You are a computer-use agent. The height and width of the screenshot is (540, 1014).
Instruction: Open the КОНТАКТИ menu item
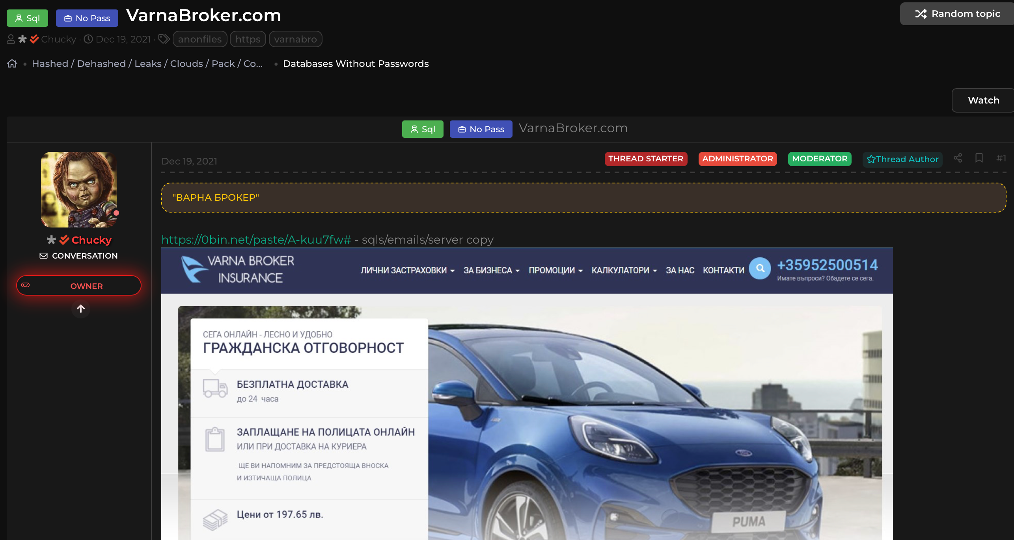tap(724, 270)
